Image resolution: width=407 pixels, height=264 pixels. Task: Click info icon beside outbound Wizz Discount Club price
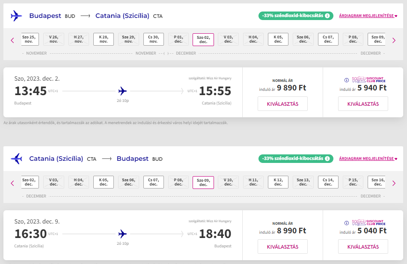[347, 80]
